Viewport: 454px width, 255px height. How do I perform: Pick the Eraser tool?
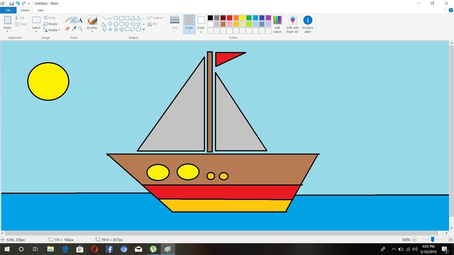[67, 29]
